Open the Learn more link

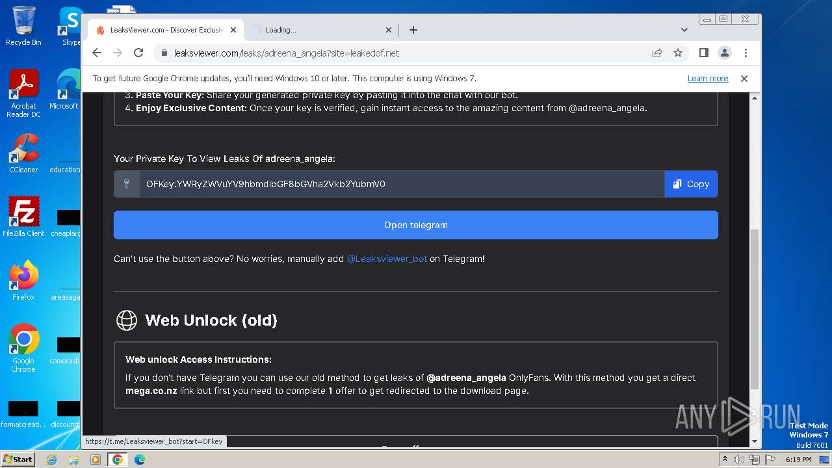pyautogui.click(x=708, y=79)
